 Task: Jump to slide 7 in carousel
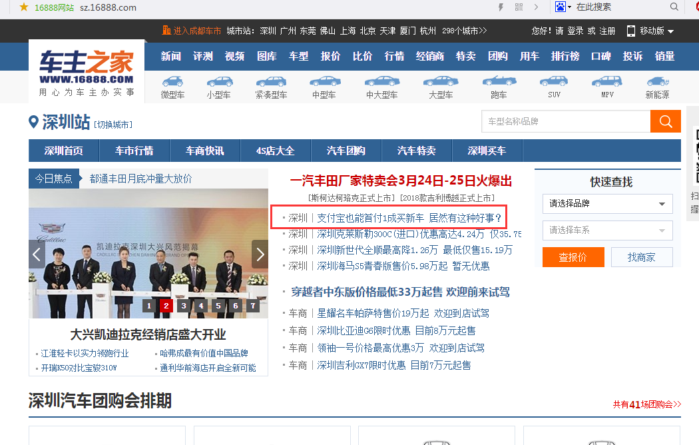tap(253, 305)
